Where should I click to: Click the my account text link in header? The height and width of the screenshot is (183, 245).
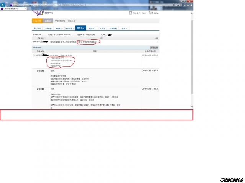tap(137, 13)
